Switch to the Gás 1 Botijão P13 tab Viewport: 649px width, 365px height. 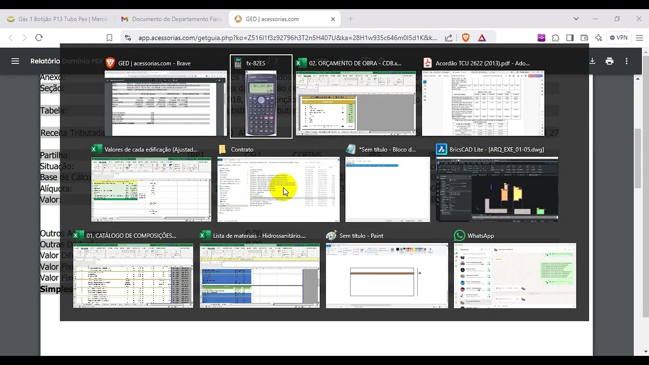57,19
